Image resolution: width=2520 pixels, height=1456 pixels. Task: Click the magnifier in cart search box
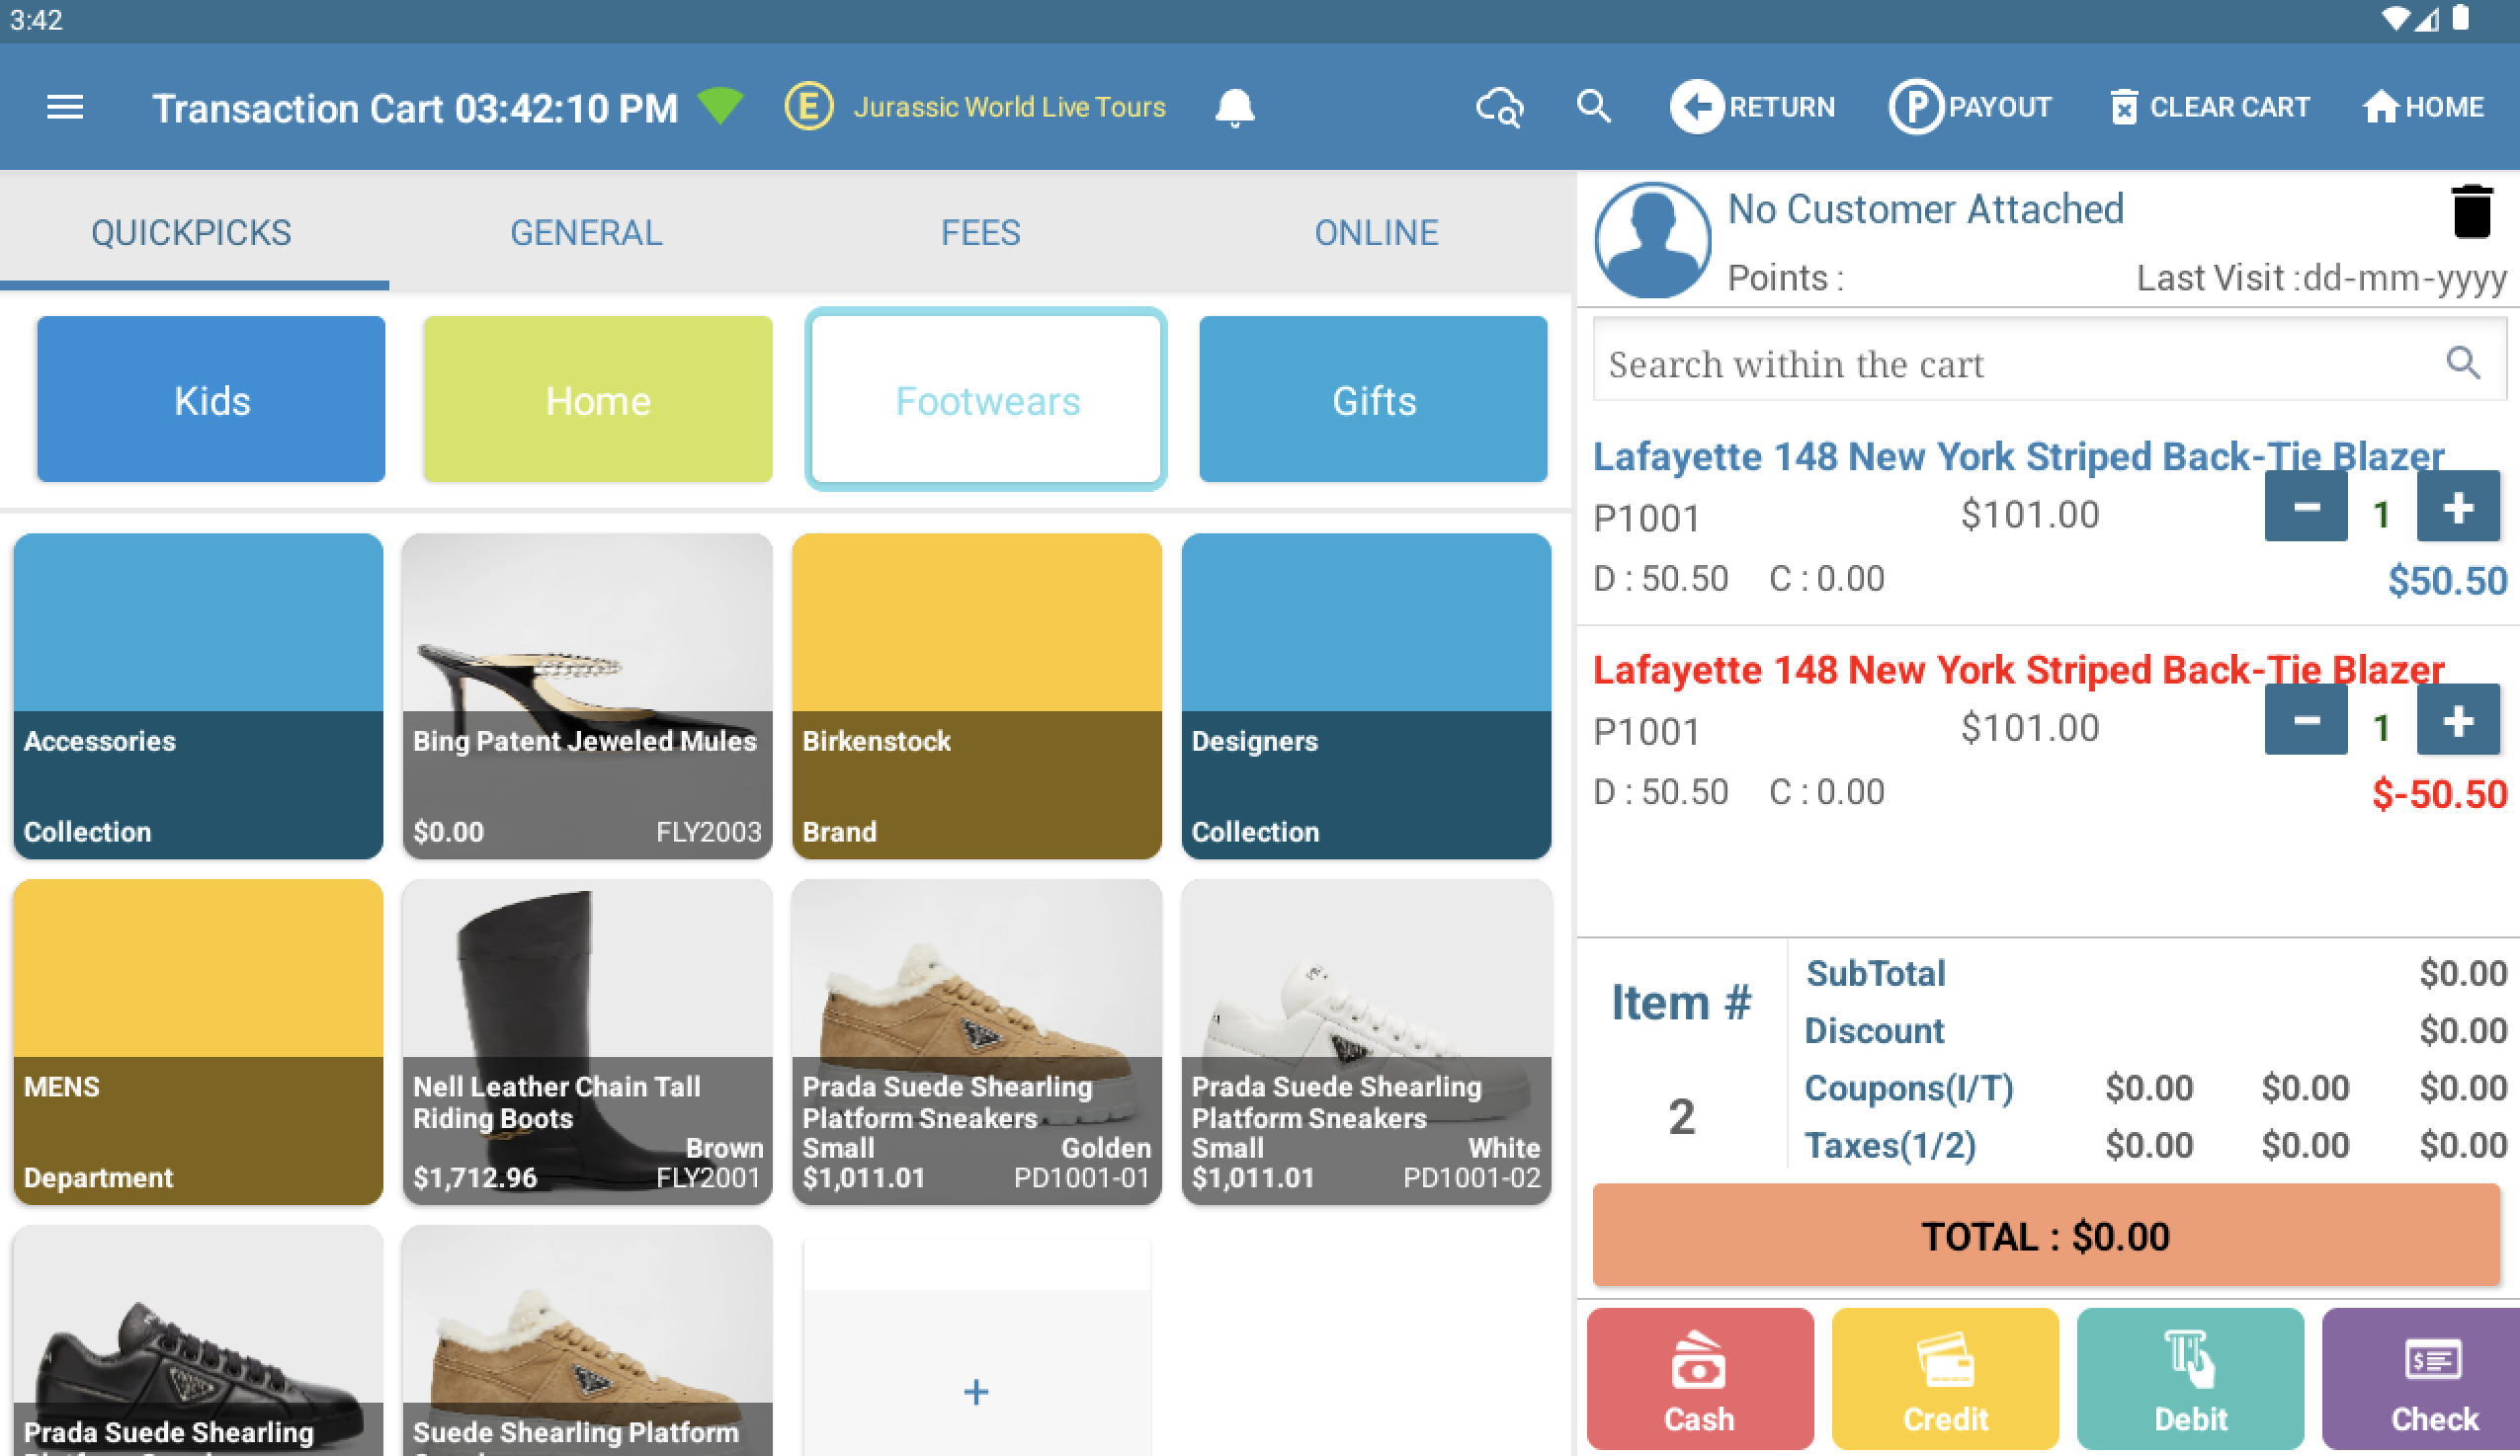[x=2463, y=363]
